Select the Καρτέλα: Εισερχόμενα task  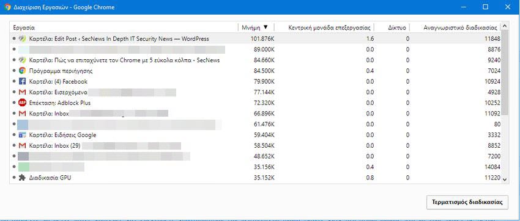pyautogui.click(x=255, y=92)
